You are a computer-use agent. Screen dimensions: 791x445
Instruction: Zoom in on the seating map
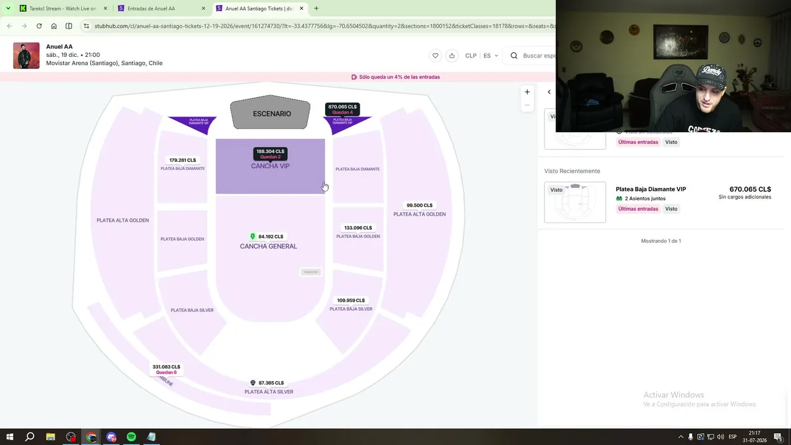click(x=527, y=92)
